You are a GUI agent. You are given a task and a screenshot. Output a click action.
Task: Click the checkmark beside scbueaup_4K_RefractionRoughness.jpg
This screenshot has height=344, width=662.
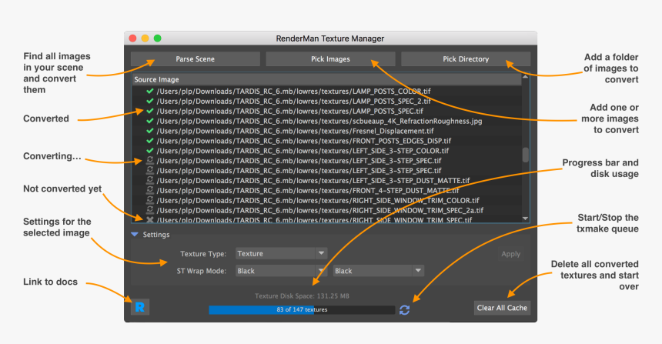pos(150,121)
